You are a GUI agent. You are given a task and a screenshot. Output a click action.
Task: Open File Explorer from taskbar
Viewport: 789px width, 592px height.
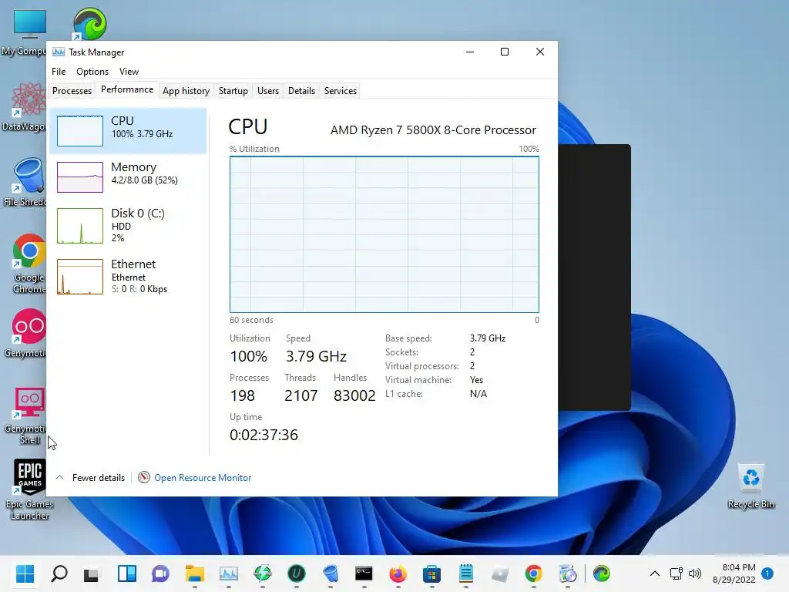[195, 573]
